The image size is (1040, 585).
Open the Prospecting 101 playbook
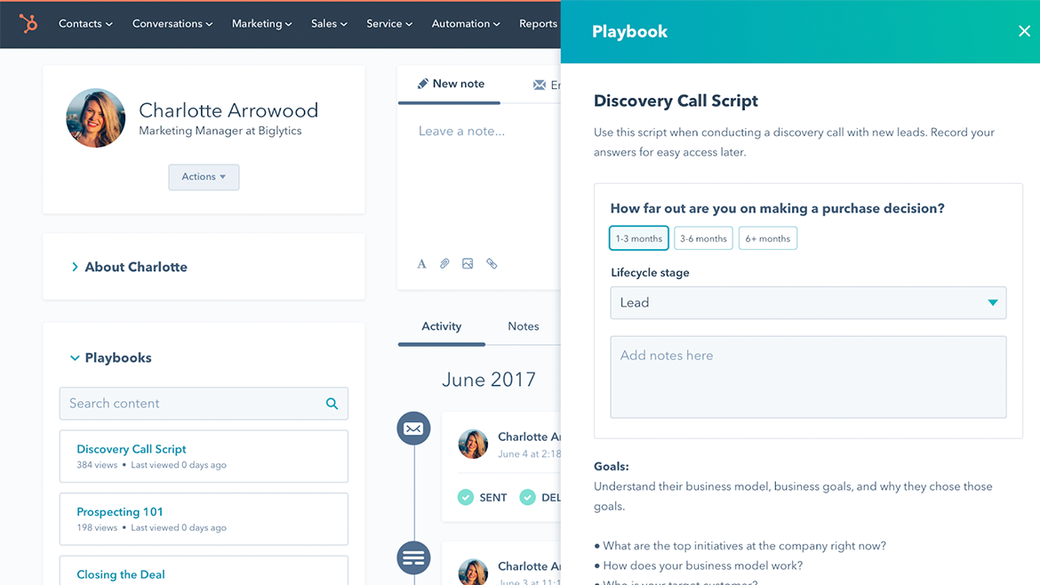click(120, 512)
